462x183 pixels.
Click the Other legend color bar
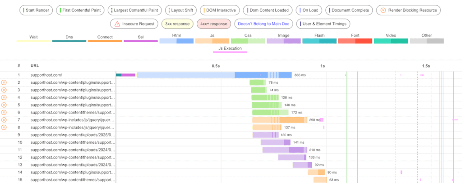pos(427,41)
